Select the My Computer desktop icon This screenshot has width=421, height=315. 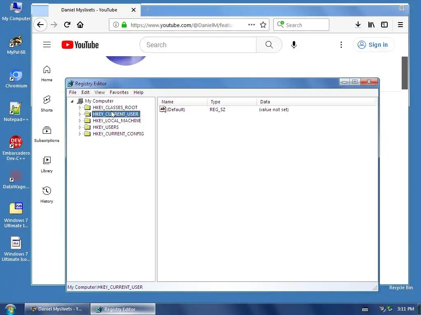point(16,11)
